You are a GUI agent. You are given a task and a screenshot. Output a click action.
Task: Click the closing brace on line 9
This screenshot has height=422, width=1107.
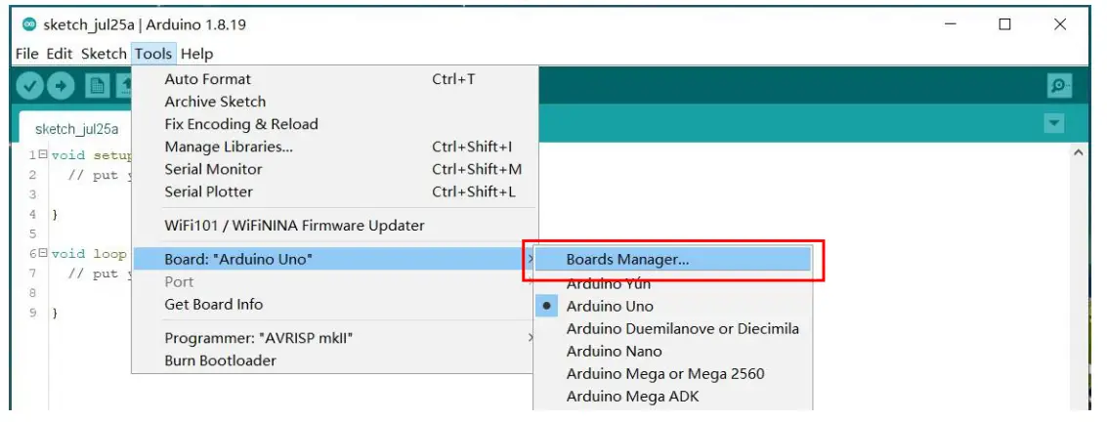click(x=55, y=313)
